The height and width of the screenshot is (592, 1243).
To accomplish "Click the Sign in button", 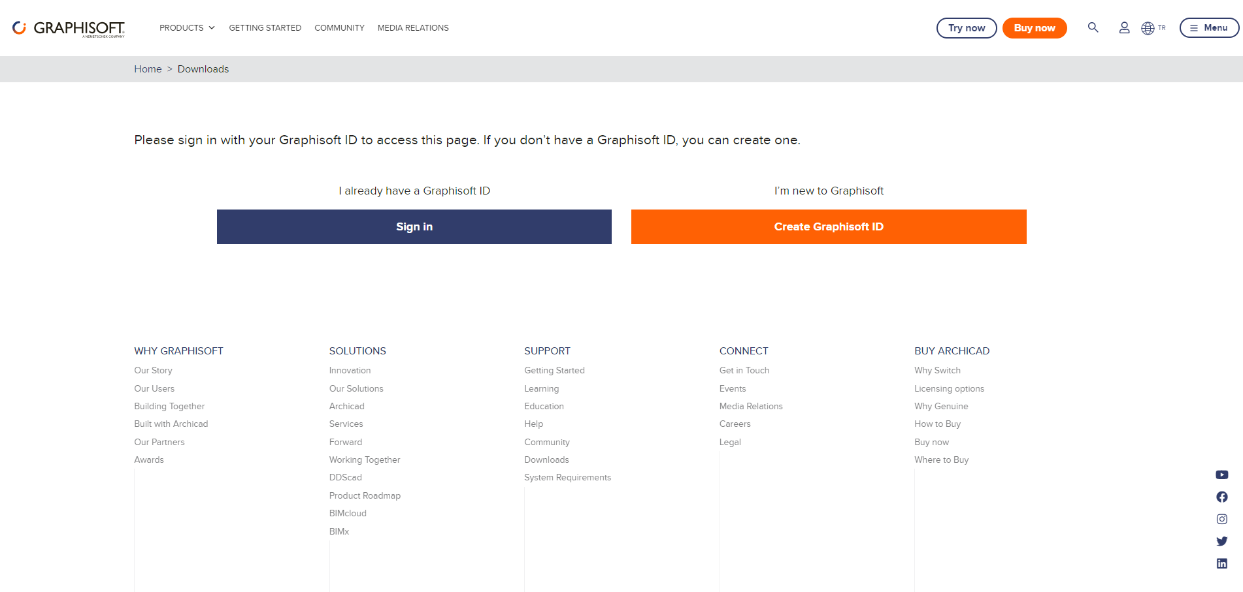I will click(414, 226).
